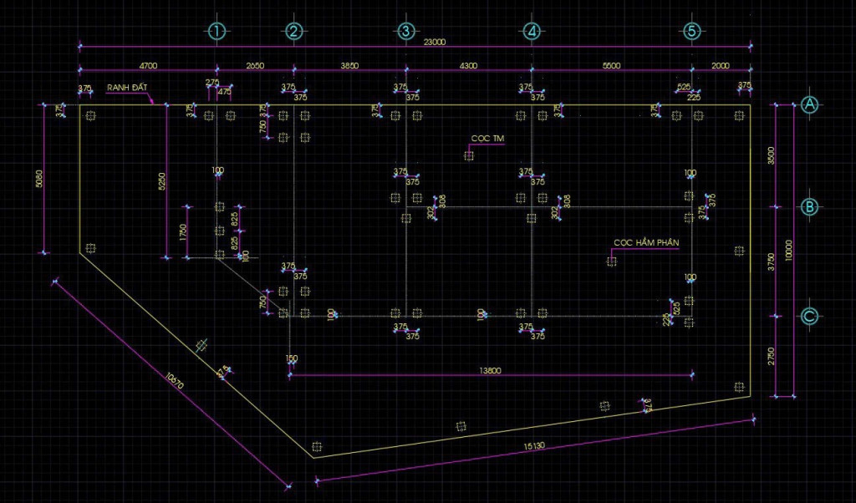The image size is (856, 503).
Task: Click the dimension text 4700
Action: click(x=148, y=65)
